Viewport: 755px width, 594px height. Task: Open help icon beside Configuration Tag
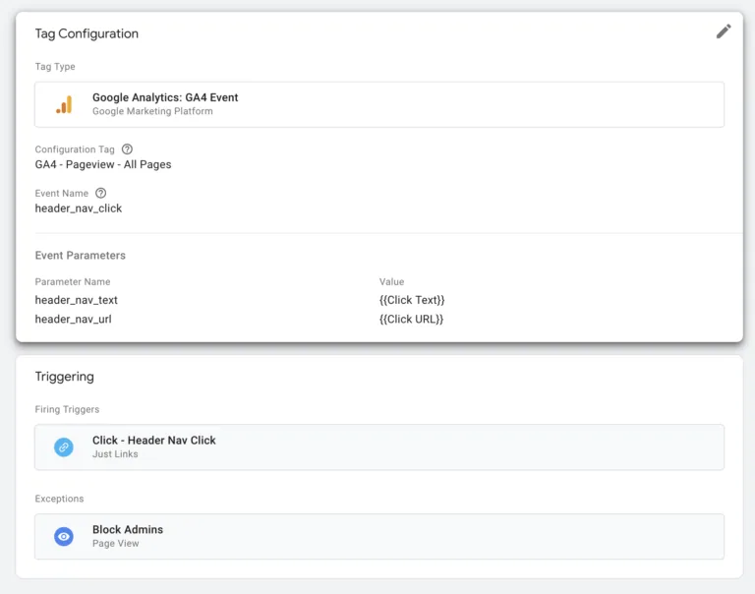point(127,148)
